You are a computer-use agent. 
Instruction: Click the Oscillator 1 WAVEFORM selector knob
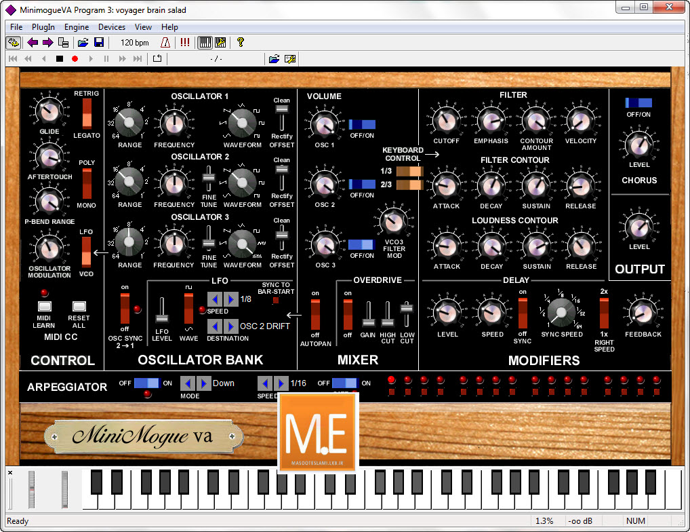[x=241, y=123]
